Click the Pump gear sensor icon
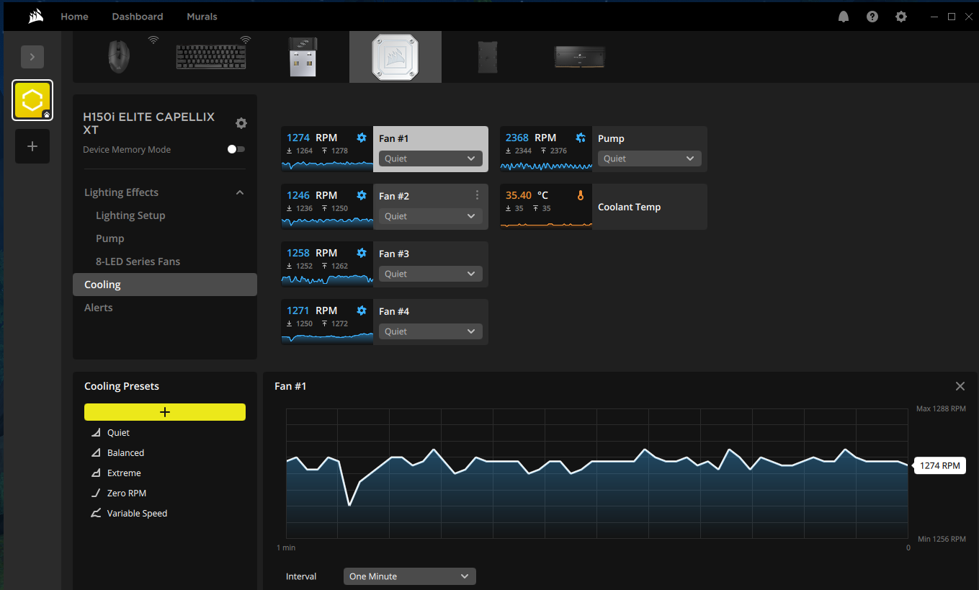The width and height of the screenshot is (979, 590). (x=581, y=138)
